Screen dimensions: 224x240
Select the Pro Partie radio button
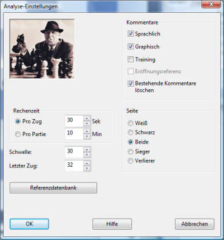point(18,134)
